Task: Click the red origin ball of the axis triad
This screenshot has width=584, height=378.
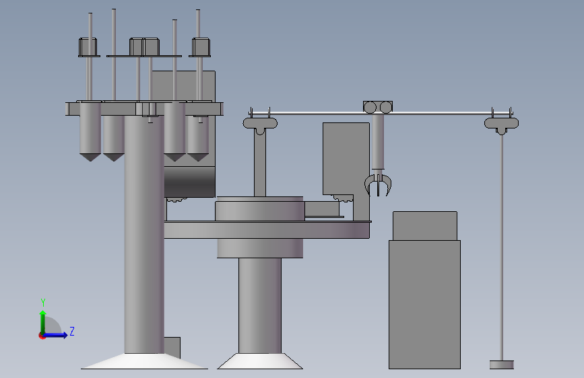Action: point(42,336)
